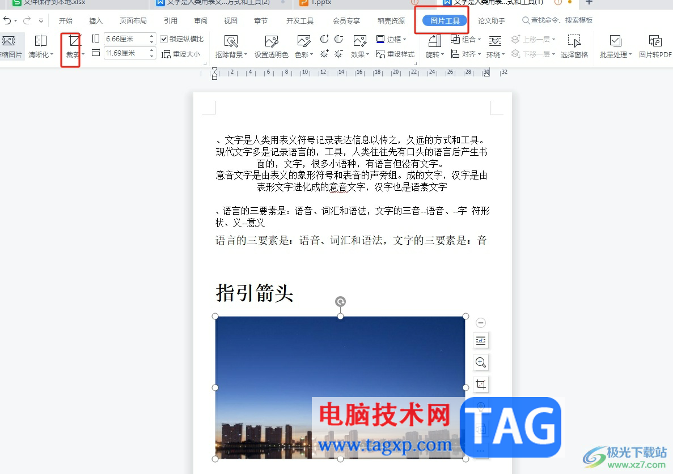This screenshot has height=474, width=673.
Task: Click the new tab plus button
Action: pos(589,3)
